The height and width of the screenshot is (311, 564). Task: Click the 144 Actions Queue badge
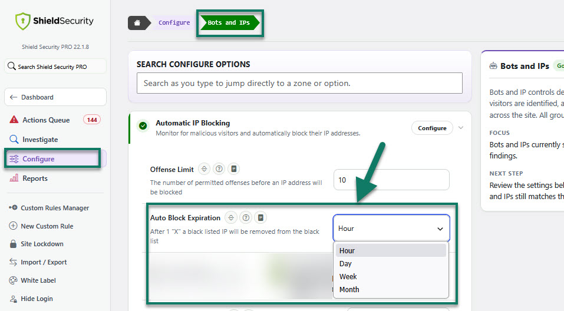pos(92,120)
